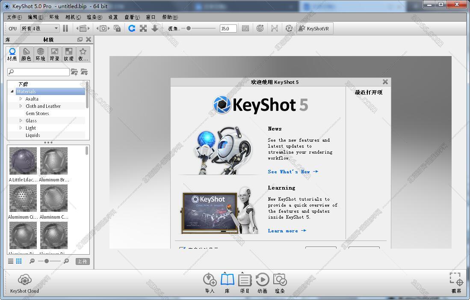This screenshot has width=470, height=300.
Task: Select the Gem Stones folder
Action: [37, 113]
